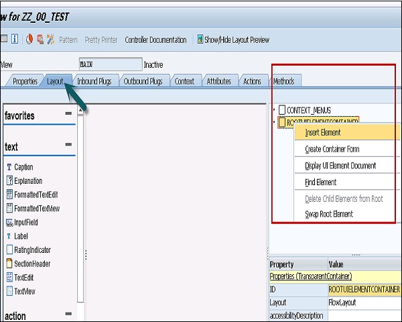
Task: Open the Context tab
Action: click(x=184, y=81)
